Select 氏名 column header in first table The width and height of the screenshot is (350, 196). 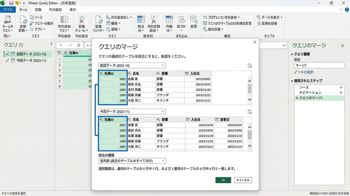141,74
